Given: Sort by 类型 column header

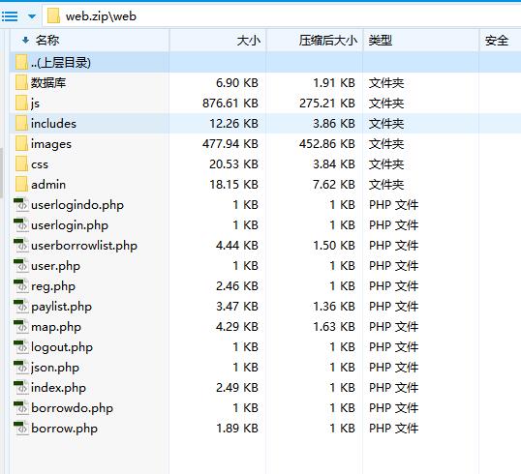Looking at the screenshot, I should click(421, 41).
